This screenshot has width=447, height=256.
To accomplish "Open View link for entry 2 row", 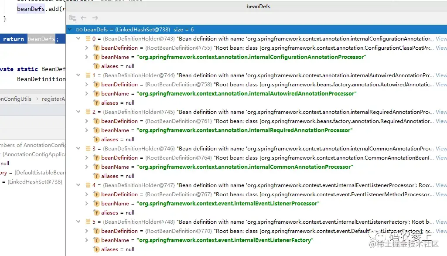I will 441,112.
